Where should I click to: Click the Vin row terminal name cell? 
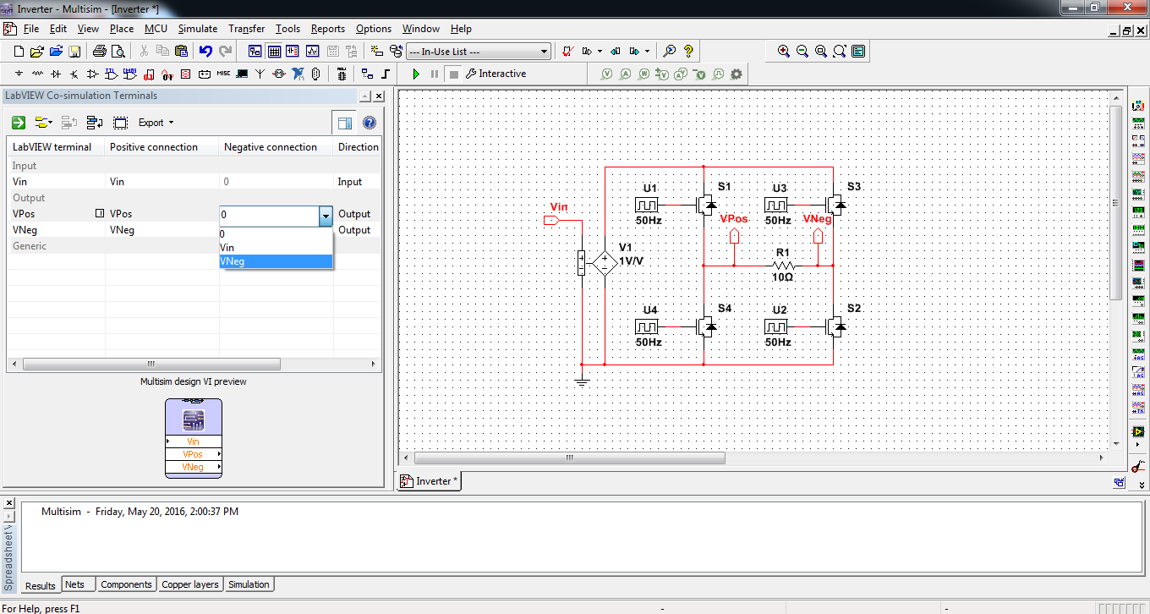click(56, 182)
